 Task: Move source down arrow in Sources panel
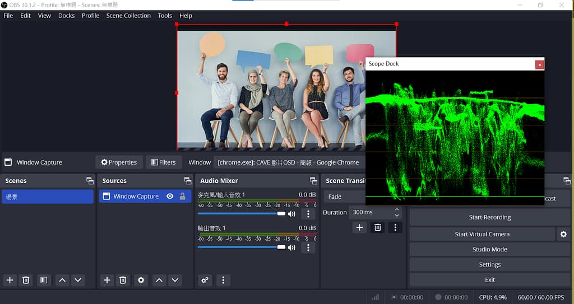pyautogui.click(x=175, y=280)
